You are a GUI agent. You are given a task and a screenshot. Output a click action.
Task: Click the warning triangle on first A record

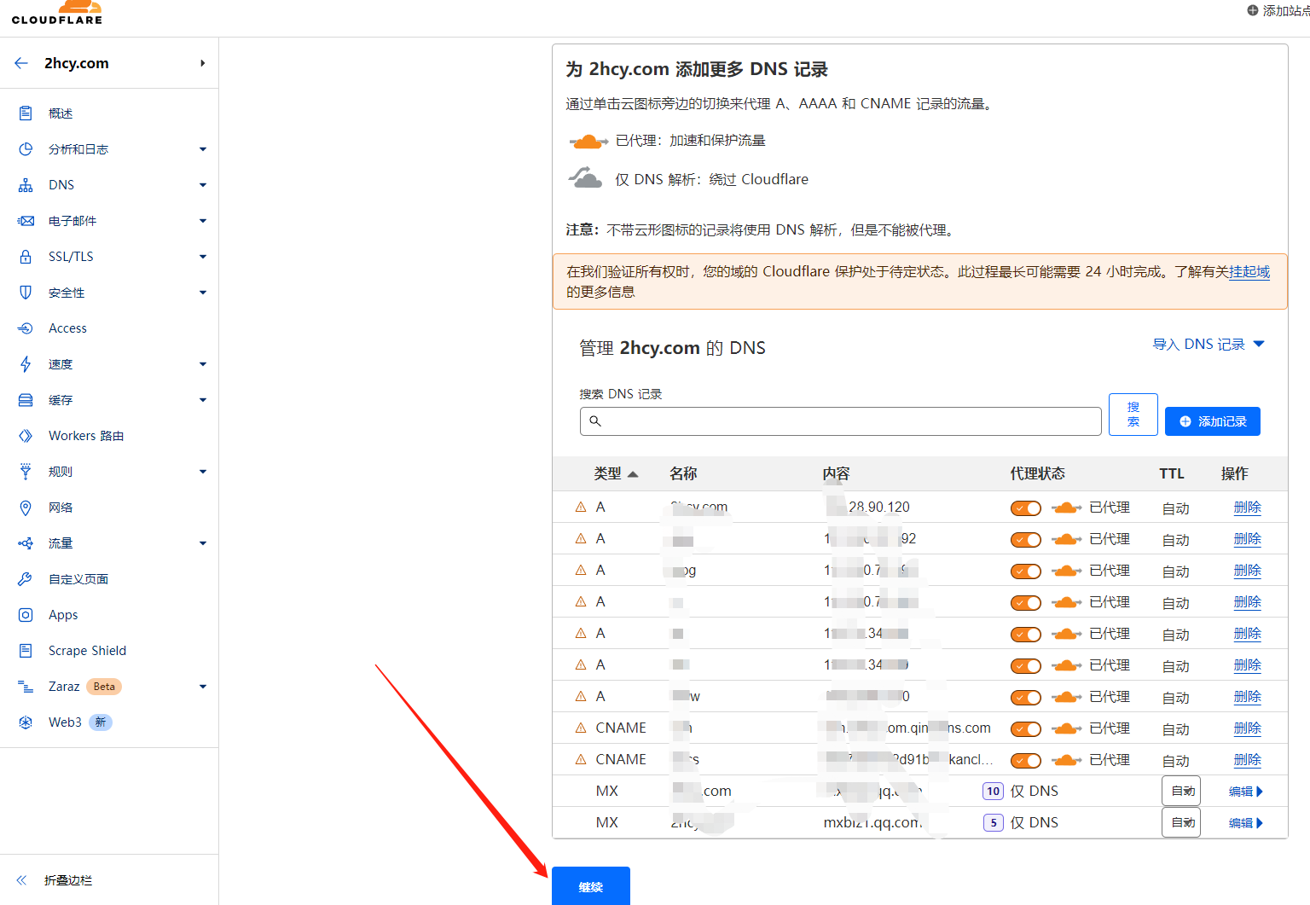tap(581, 507)
